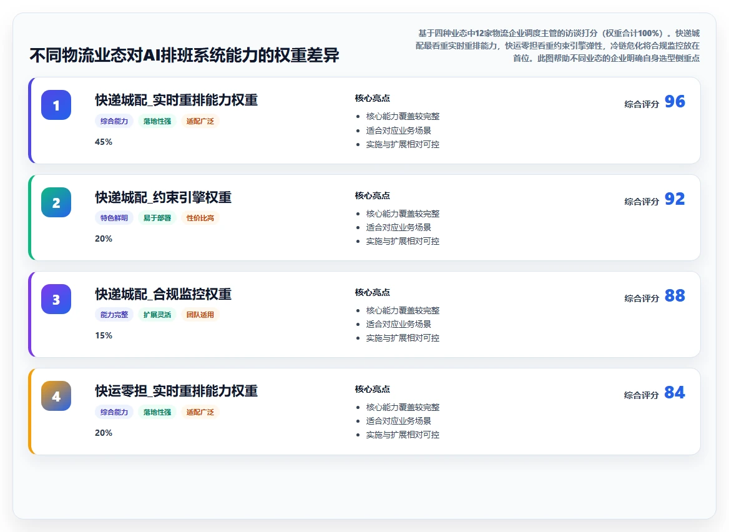
Task: Click 实施与扩展相对可控 bullet in card 1
Action: [x=403, y=144]
